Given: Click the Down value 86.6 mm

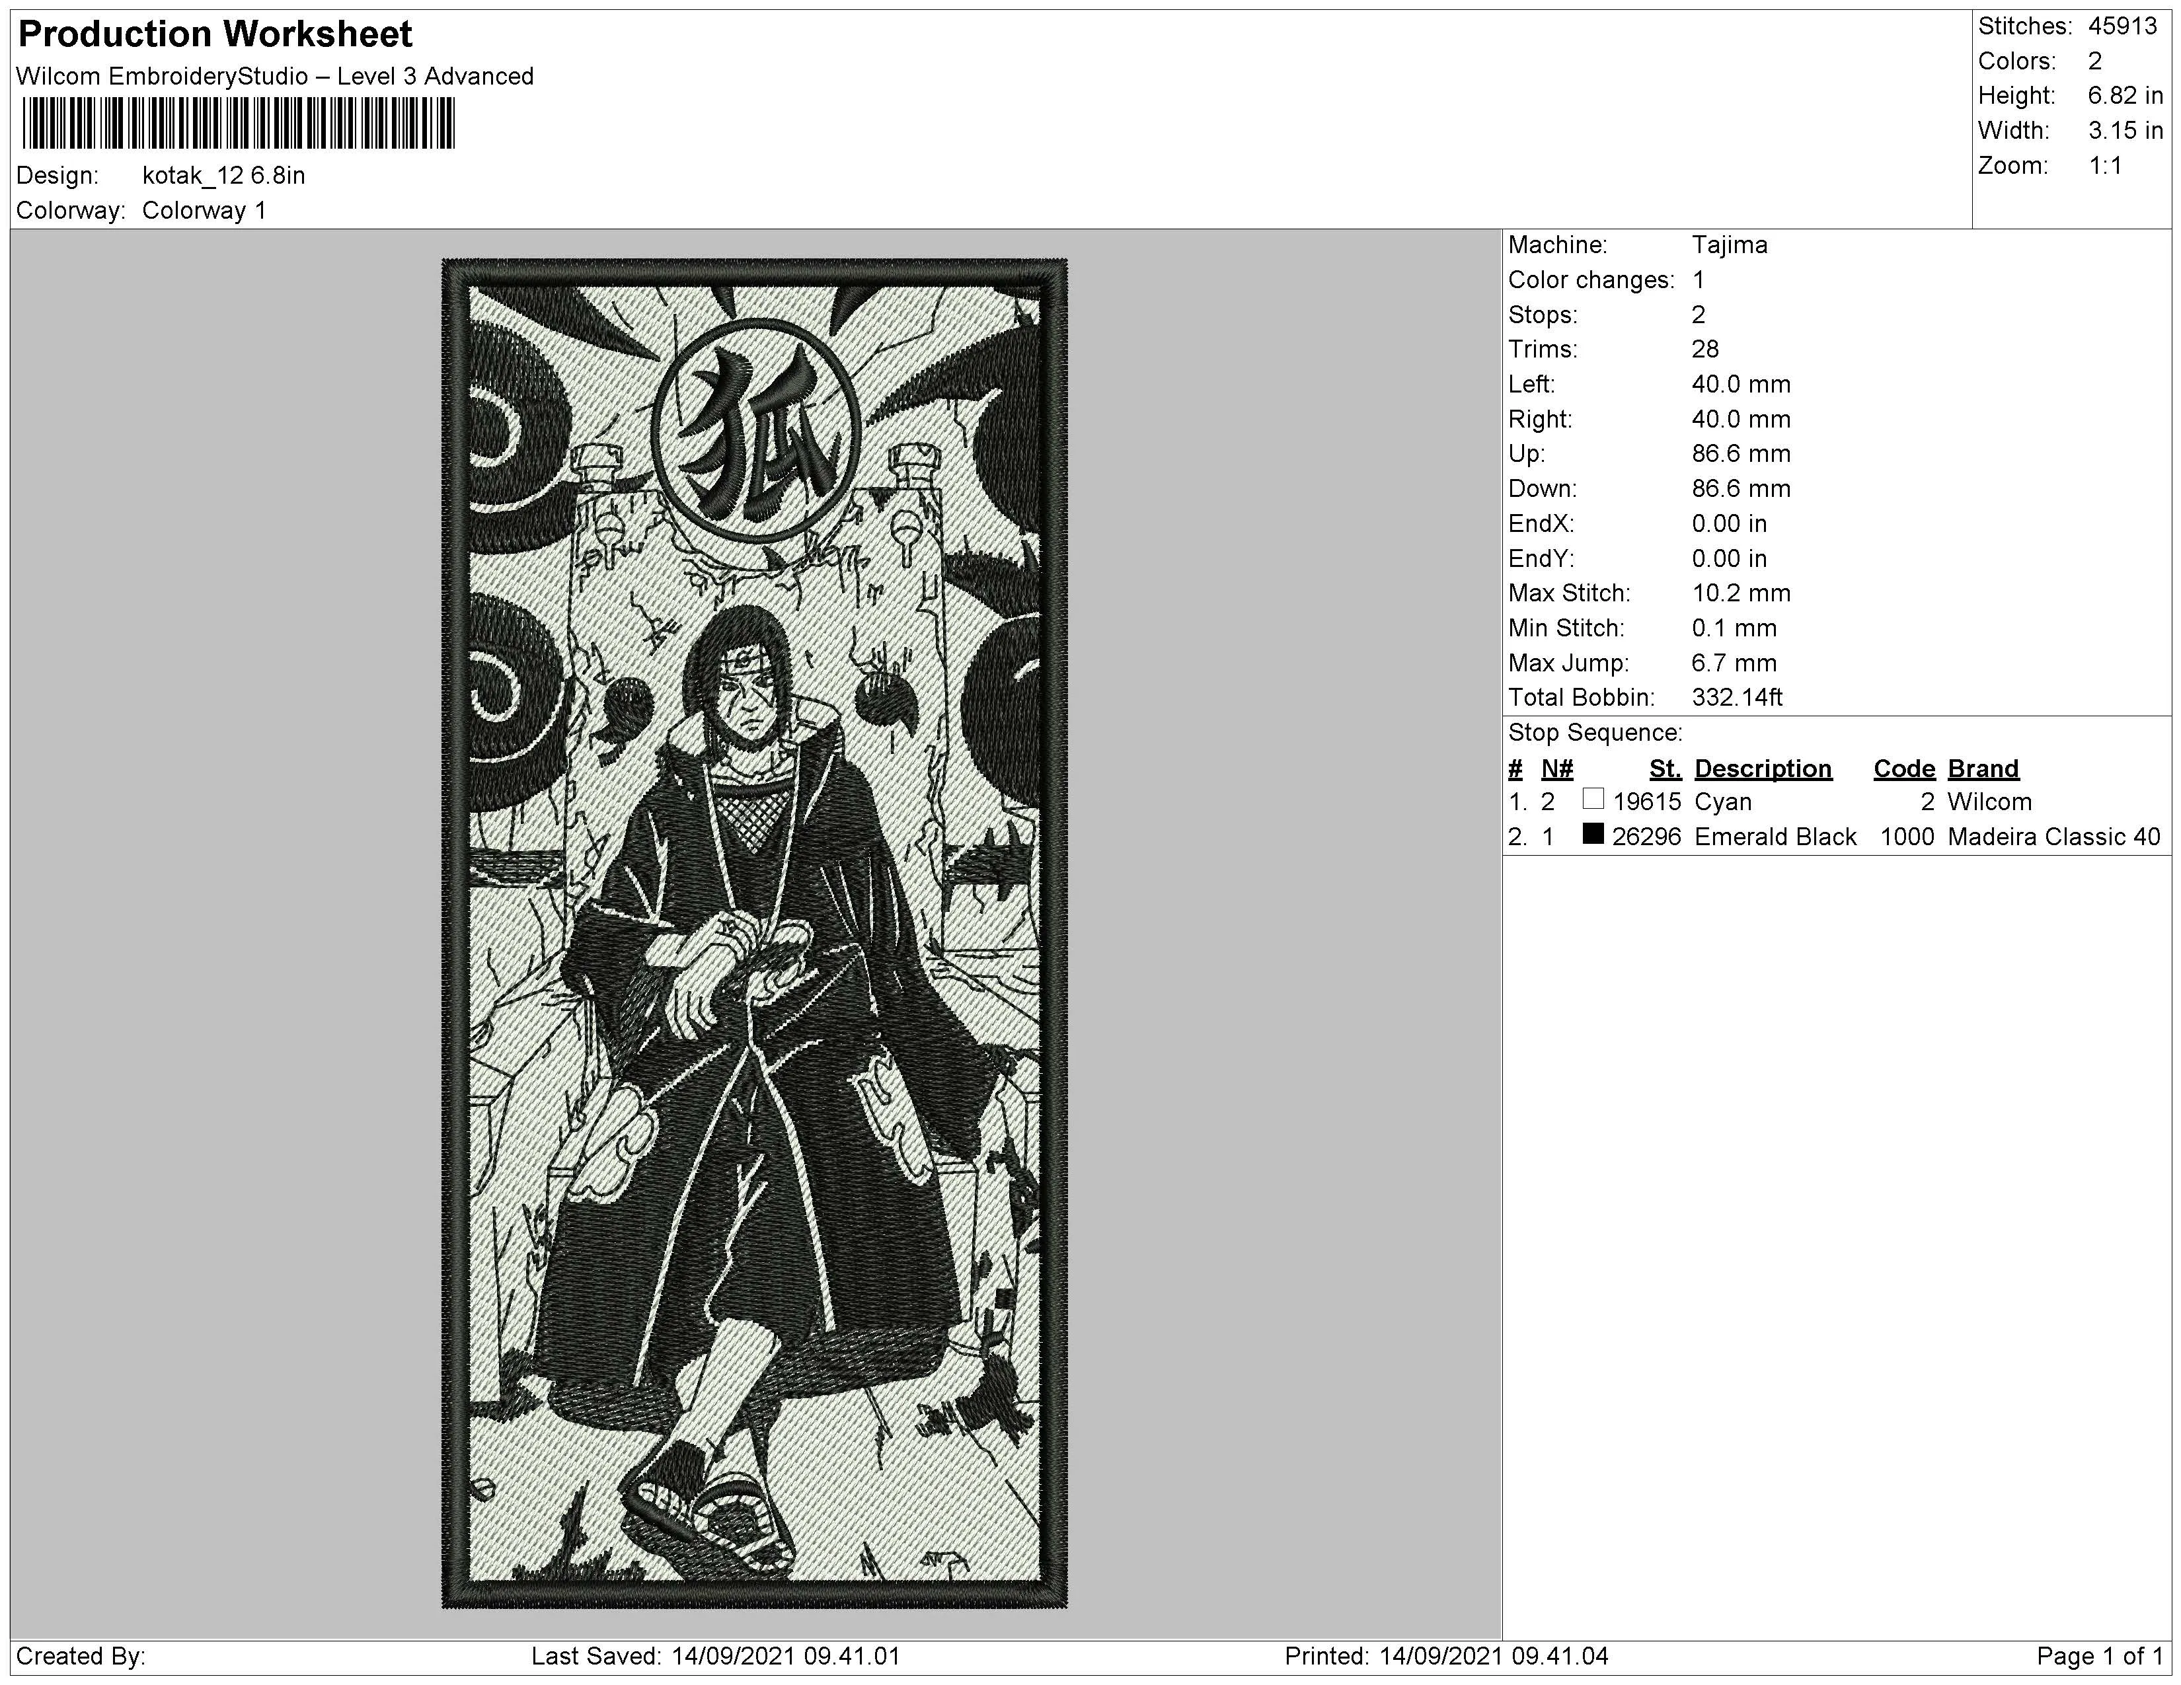Looking at the screenshot, I should coord(1741,489).
